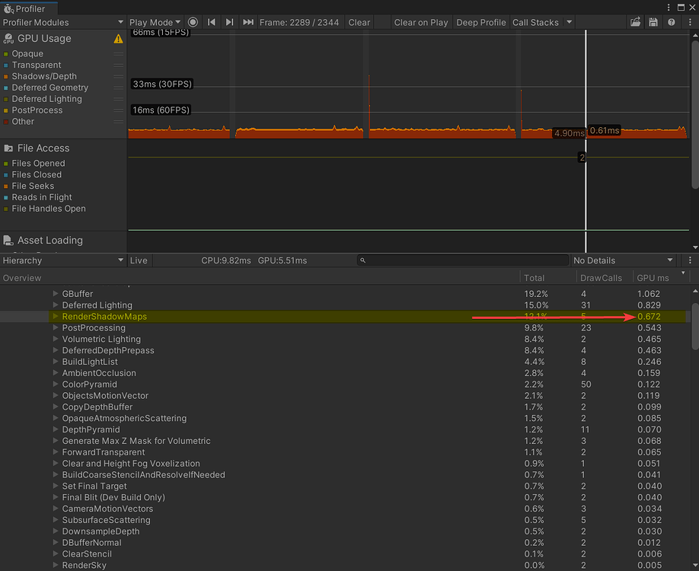Screen dimensions: 699x571
Task: Select the RenderShadowMaps row in the hierarchy
Action: [105, 316]
